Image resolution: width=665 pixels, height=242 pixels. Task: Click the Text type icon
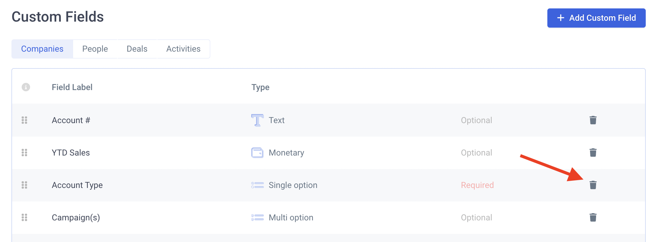pos(257,120)
